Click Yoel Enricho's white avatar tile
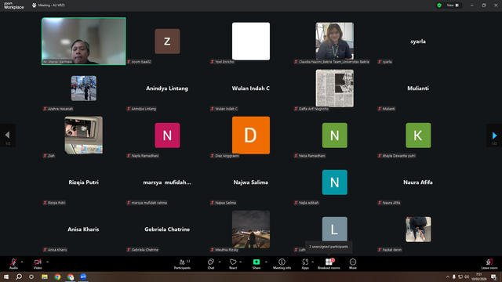Screen dimensions: 502x282 coord(251,42)
